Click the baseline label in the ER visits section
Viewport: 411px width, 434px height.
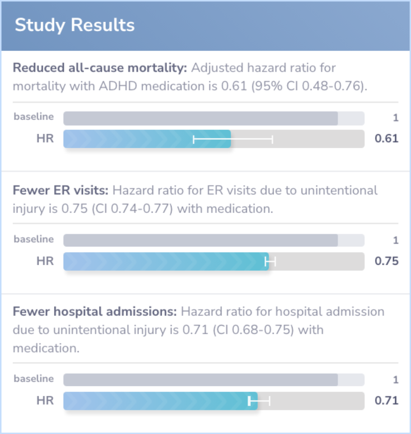[x=34, y=239]
